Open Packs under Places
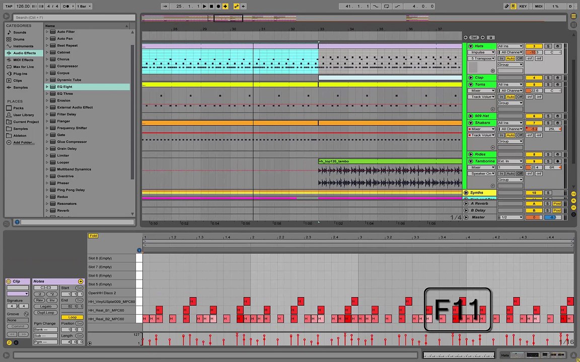580x362 pixels. click(18, 108)
